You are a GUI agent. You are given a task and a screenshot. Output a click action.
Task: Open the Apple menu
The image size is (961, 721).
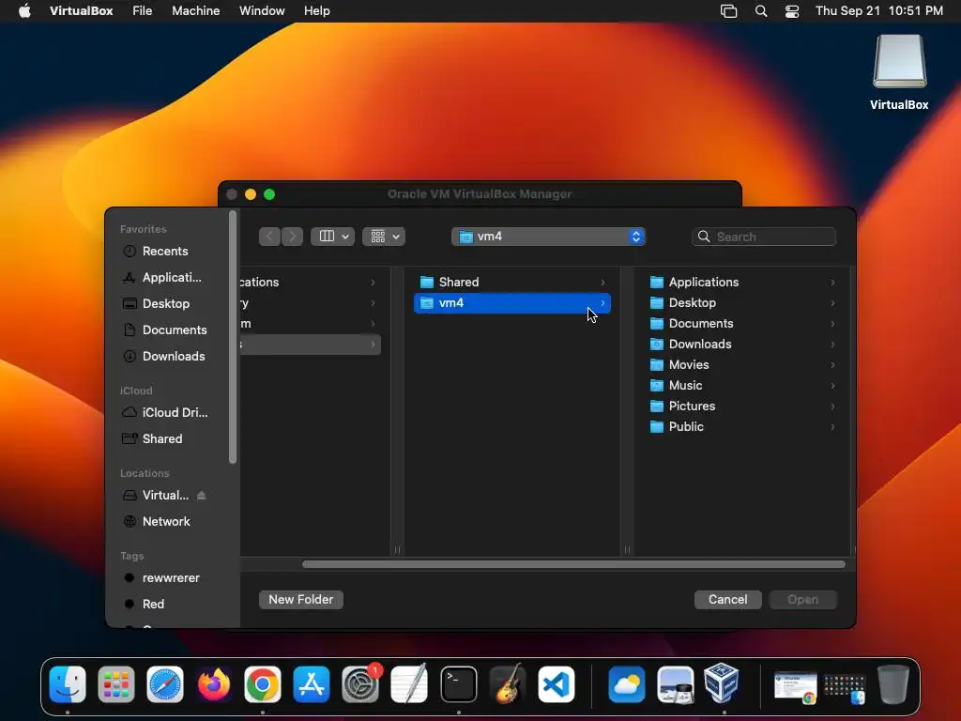point(24,11)
